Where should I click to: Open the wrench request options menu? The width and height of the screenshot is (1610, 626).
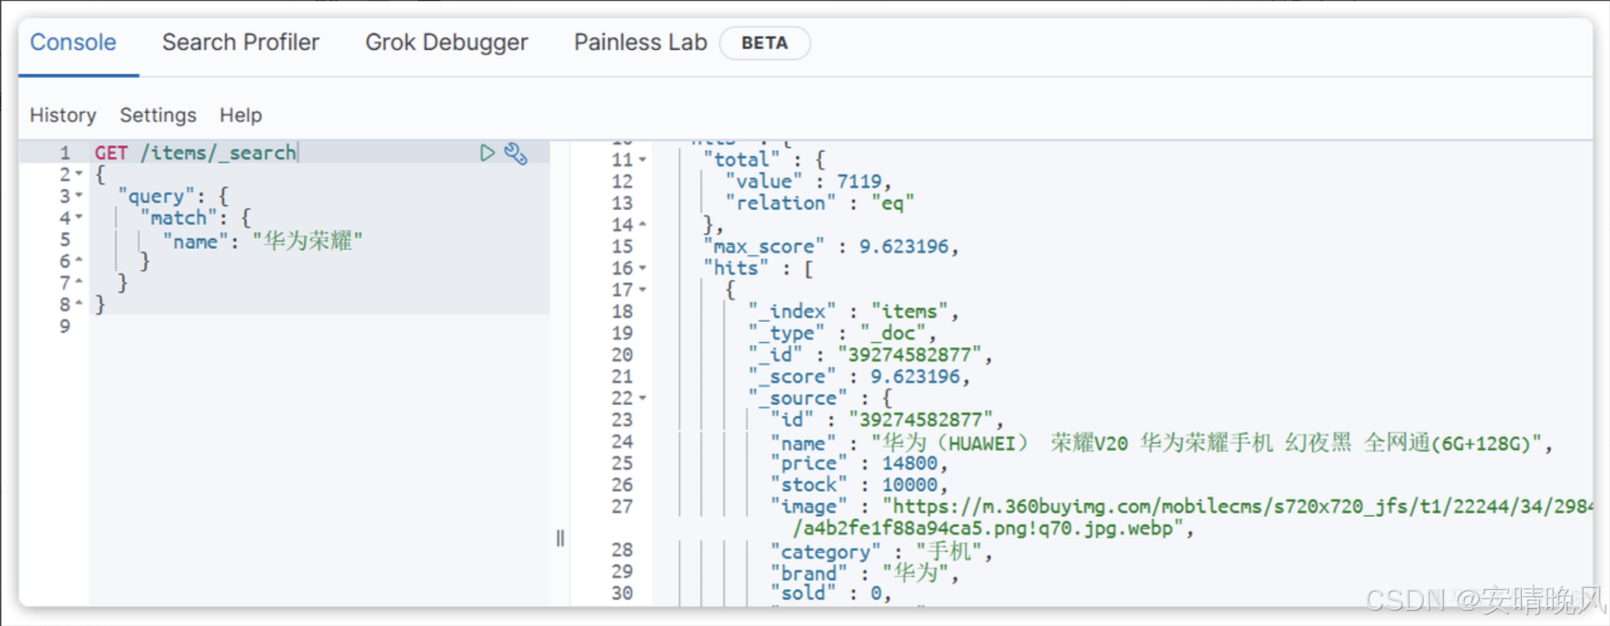(515, 153)
